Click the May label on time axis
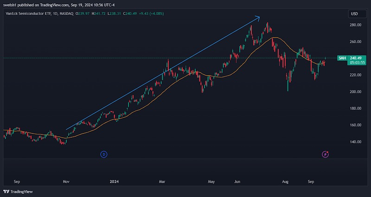Viewport: 371px width, 197px height. click(x=211, y=182)
